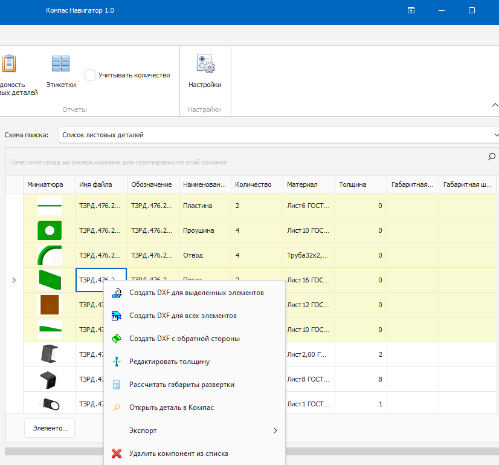Screen dimensions: 499x465
Task: Collapse the ribbon using the chevron
Action: (495, 105)
